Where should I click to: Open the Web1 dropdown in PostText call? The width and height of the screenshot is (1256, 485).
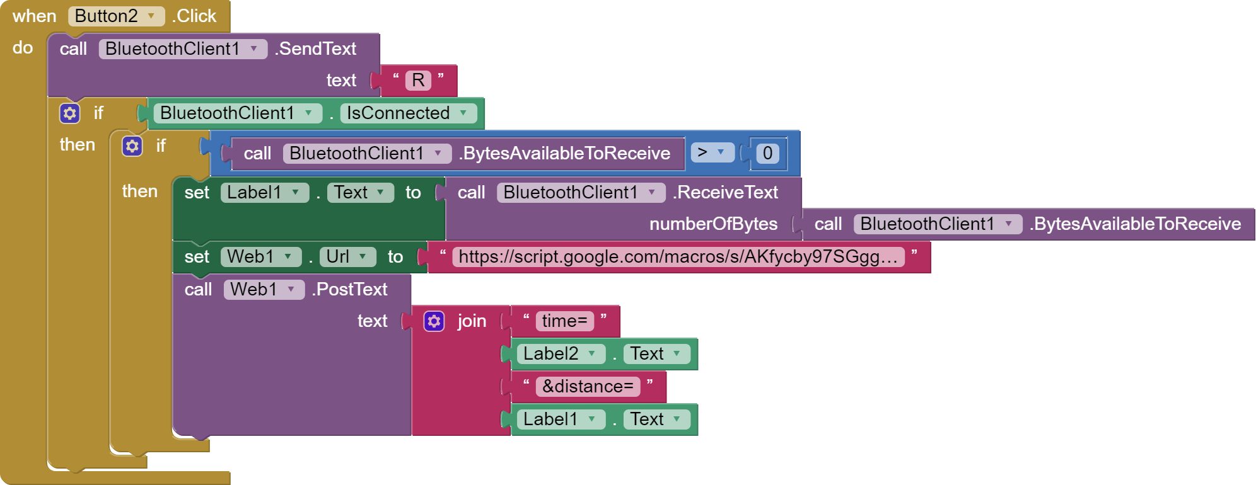coord(264,290)
